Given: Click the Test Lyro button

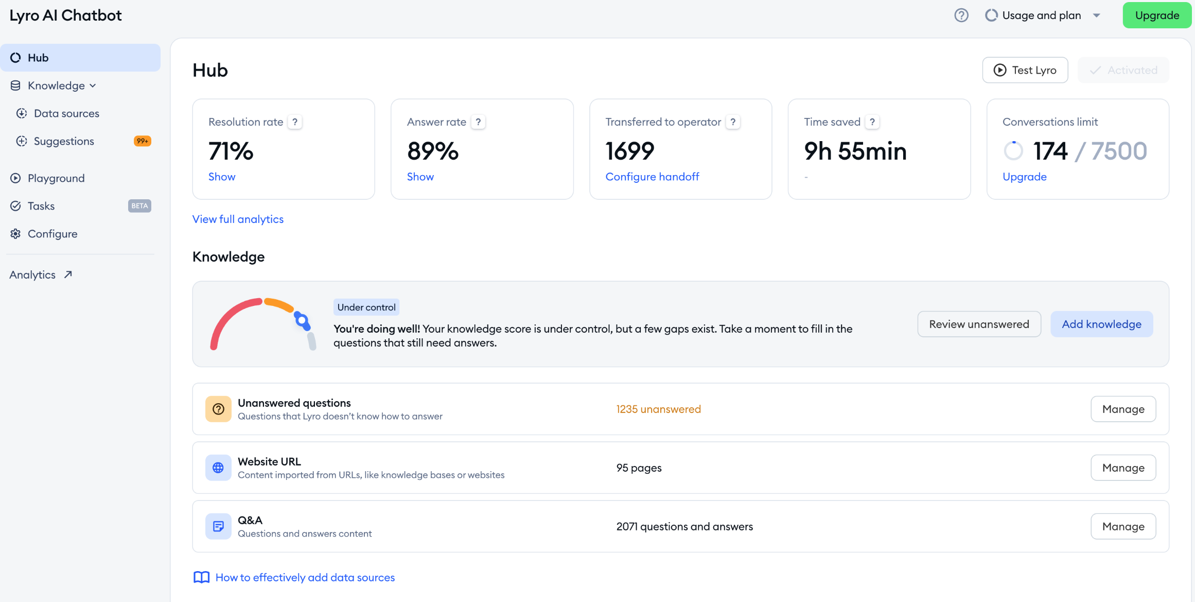Looking at the screenshot, I should [x=1025, y=70].
